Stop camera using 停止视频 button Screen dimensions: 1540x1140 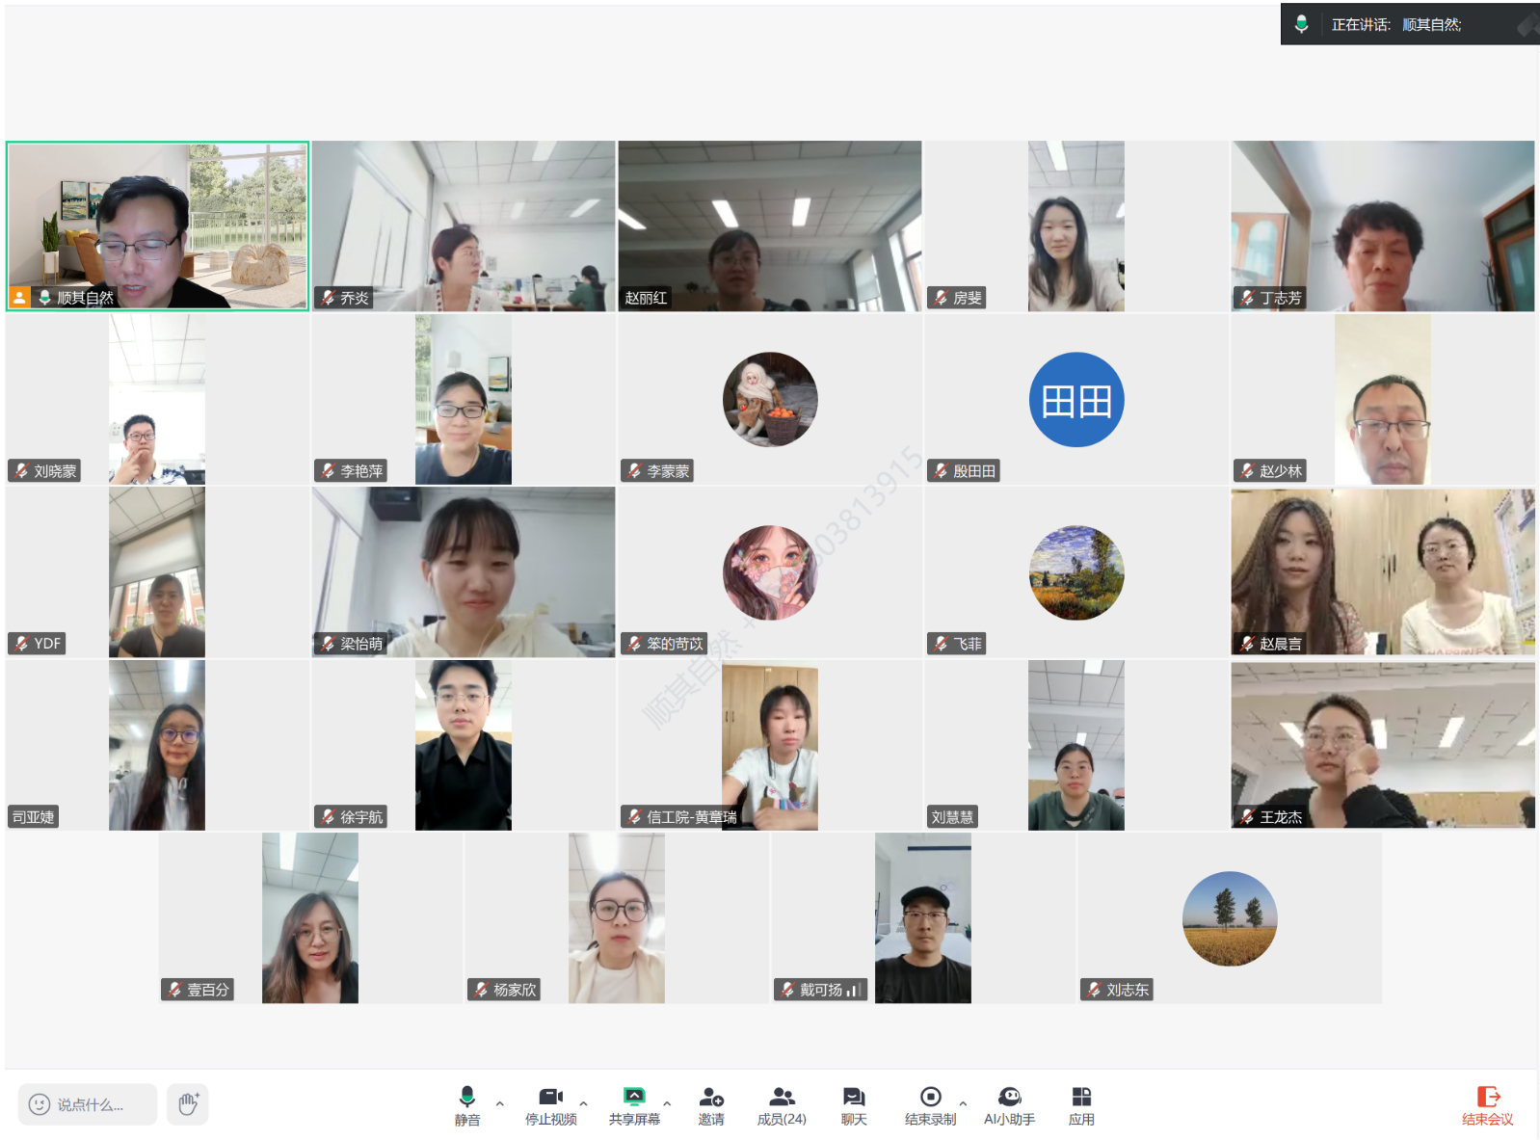[x=550, y=1104]
